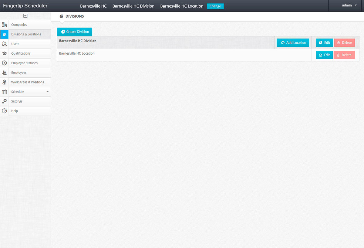Open the admin account dropdown
Screen dimensions: 364x248
(x=348, y=5)
